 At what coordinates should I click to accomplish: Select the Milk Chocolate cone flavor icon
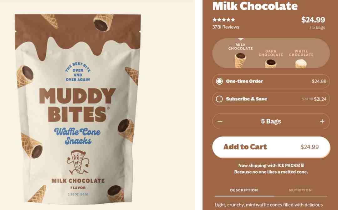tap(240, 60)
